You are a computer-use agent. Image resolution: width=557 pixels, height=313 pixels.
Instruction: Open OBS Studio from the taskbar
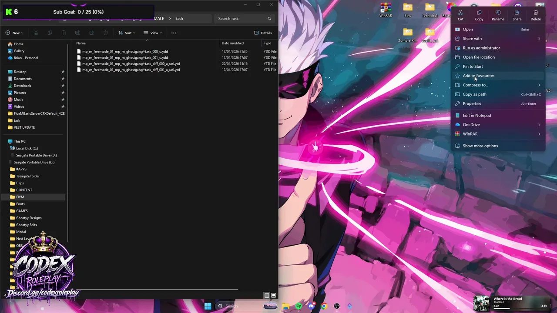pyautogui.click(x=336, y=306)
